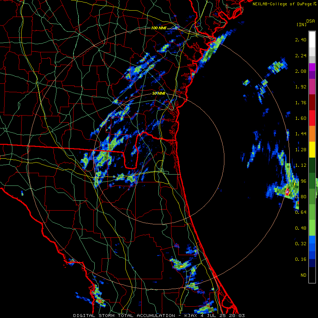
Task: Select the magenta swatch near 1.92
Action: [x=312, y=87]
